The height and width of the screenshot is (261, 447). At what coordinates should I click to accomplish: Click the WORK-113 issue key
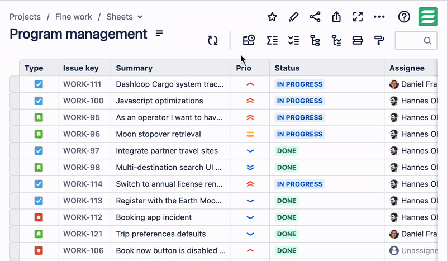point(83,201)
